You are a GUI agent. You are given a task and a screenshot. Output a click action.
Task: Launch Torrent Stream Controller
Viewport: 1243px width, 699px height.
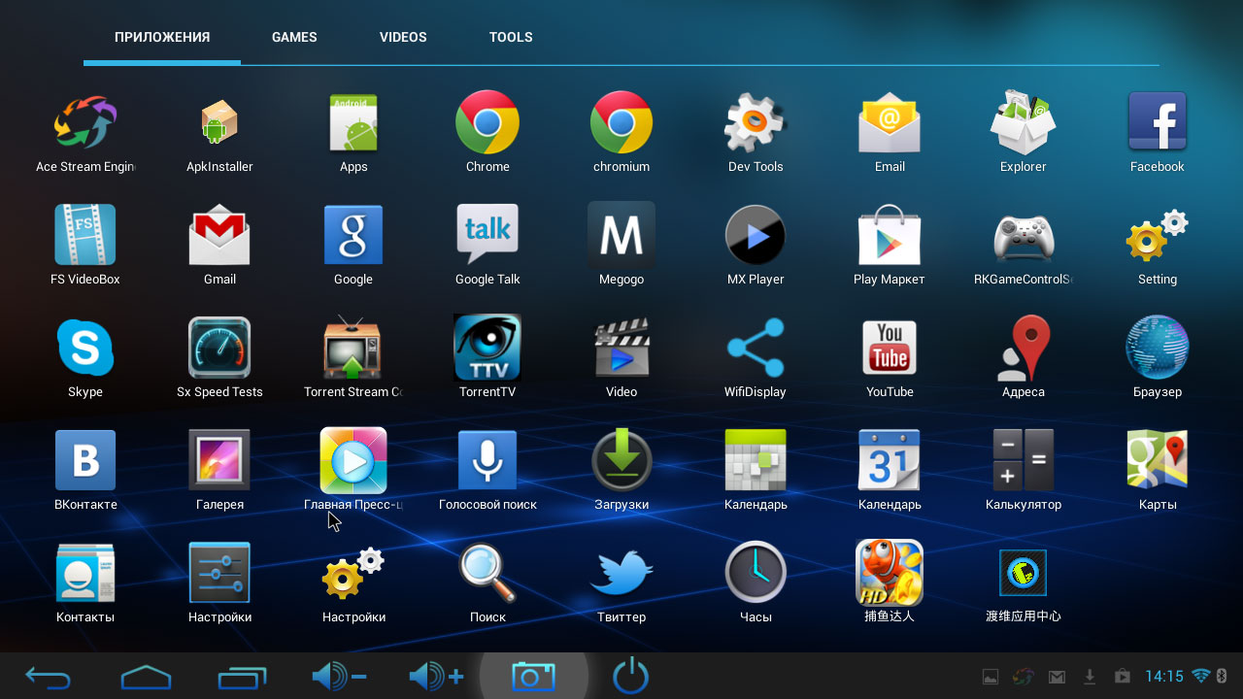click(x=353, y=348)
